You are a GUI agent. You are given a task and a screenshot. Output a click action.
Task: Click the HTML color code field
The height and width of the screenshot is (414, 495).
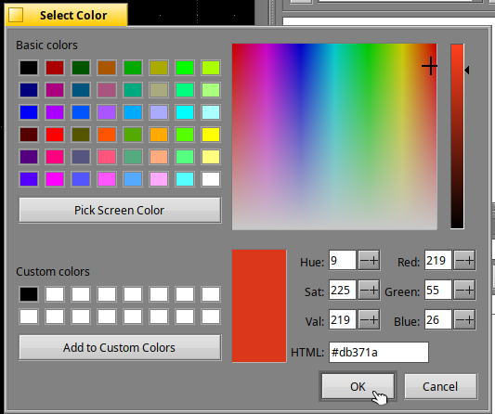379,352
